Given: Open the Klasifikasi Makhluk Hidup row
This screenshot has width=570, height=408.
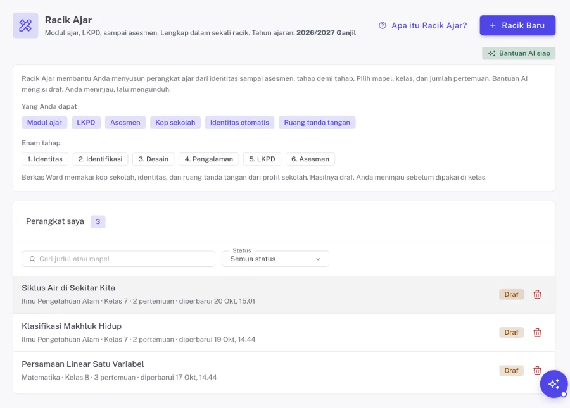Looking at the screenshot, I should pos(284,333).
